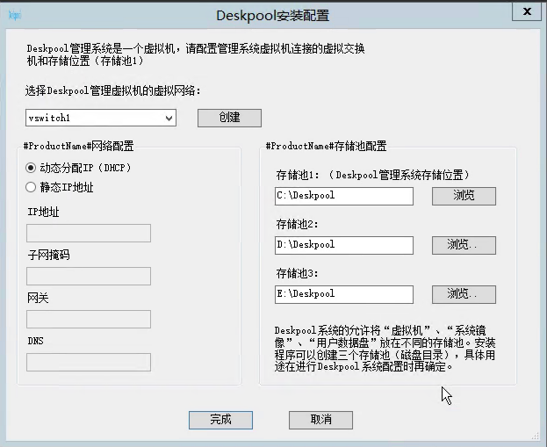
Task: Click the 子网掩码 label text
Action: click(x=48, y=255)
